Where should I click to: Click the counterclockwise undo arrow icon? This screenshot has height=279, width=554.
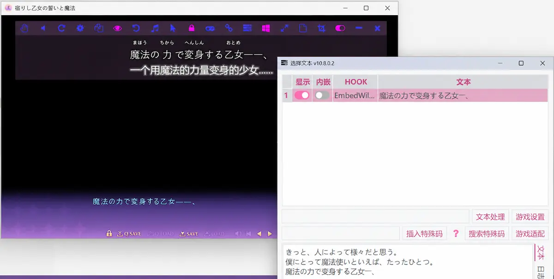coord(136,29)
